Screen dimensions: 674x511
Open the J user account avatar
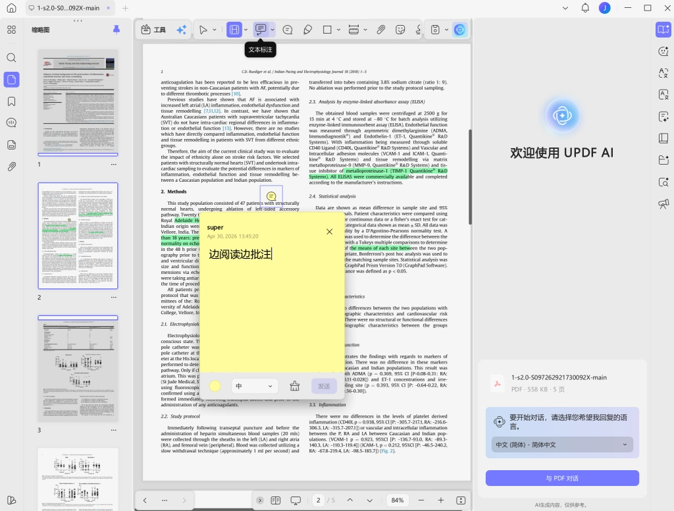[605, 8]
